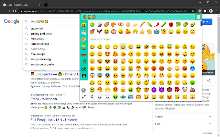This screenshot has width=220, height=137.
Task: Pick the thumbs up emoji
Action: pos(142,32)
